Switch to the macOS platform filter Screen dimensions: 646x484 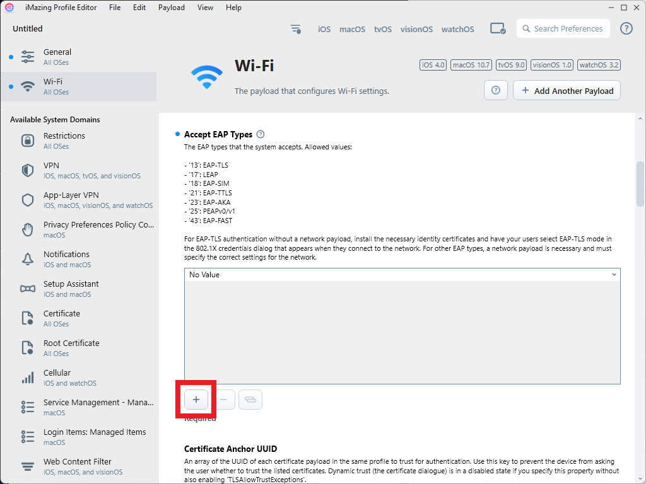coord(352,29)
